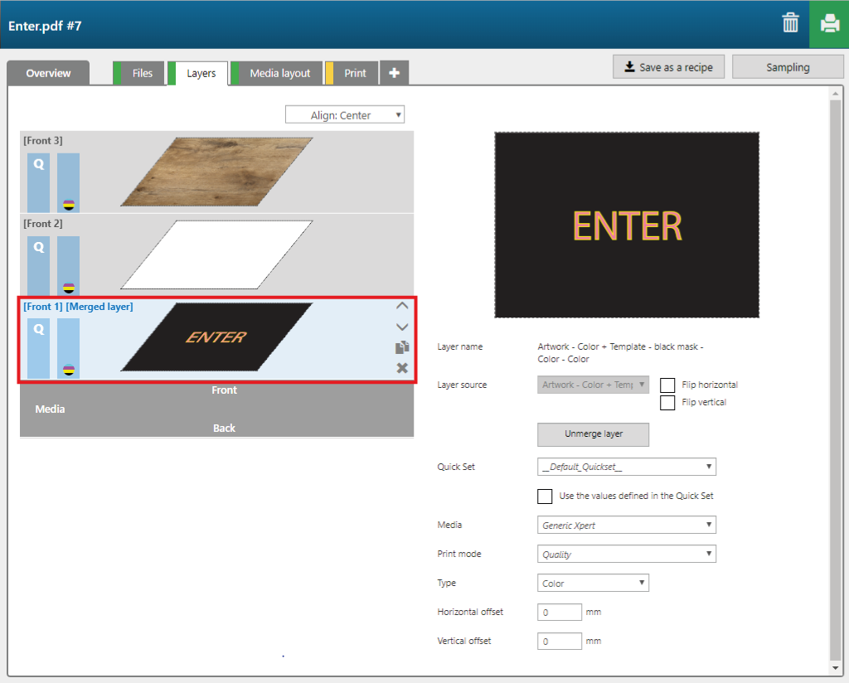
Task: Click the CMYK color icon on Front 2
Action: (69, 288)
